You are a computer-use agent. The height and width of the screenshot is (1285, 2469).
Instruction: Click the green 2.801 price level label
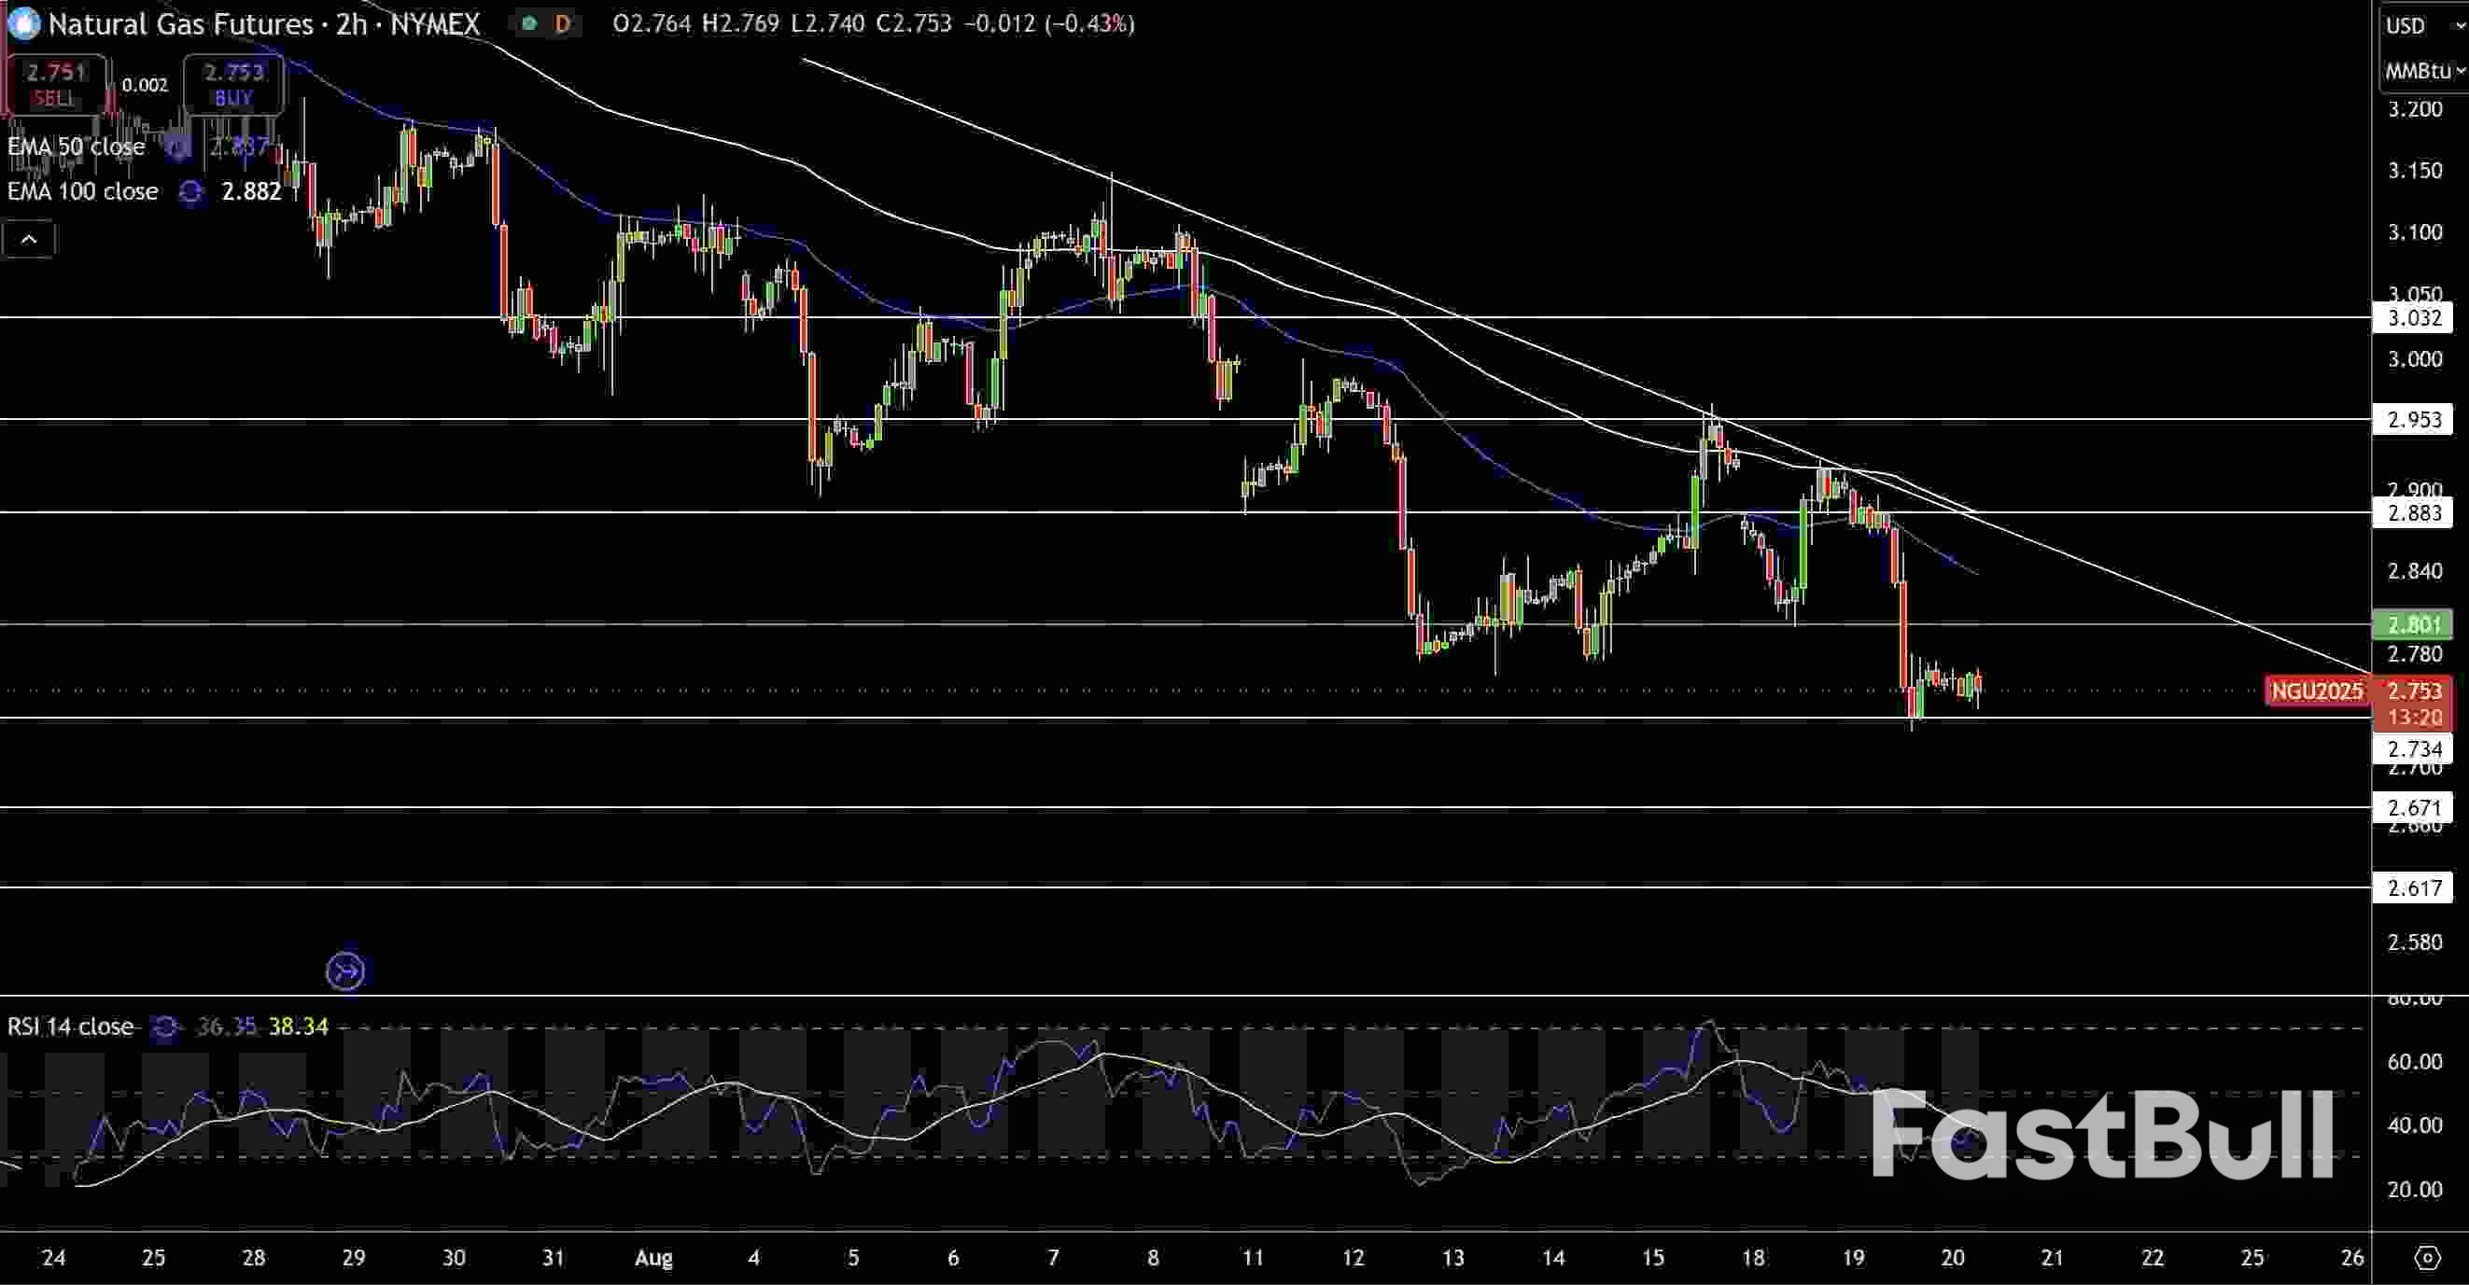coord(2411,625)
